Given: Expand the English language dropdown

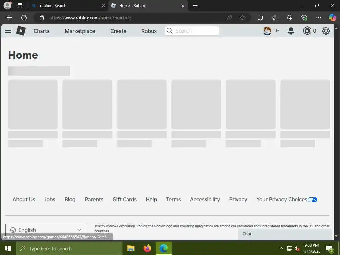Looking at the screenshot, I should pos(46,230).
